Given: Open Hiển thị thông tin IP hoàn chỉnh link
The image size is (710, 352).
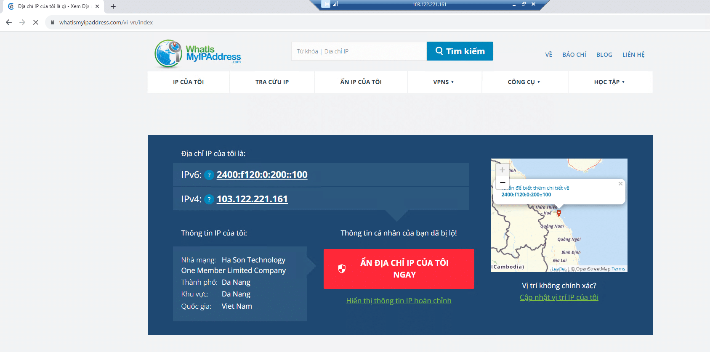Looking at the screenshot, I should pos(399,301).
